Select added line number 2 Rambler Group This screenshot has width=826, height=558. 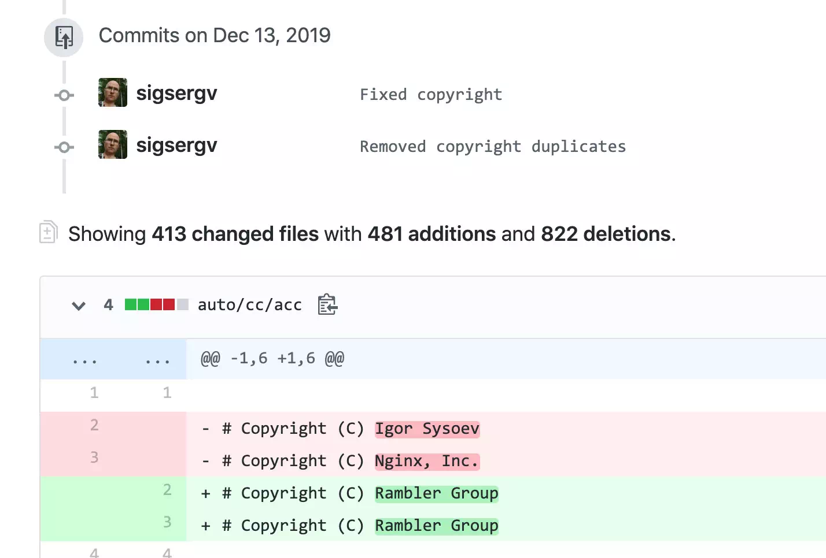point(167,490)
